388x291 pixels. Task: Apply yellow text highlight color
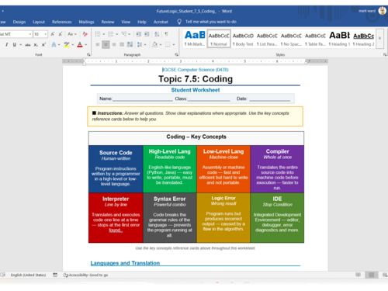click(67, 45)
